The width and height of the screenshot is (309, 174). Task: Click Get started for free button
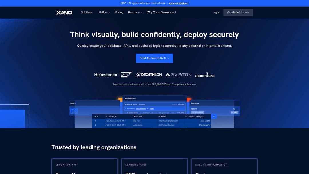238,12
